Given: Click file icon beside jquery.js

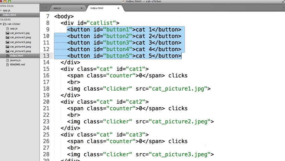Looking at the screenshot, I should tap(7, 60).
